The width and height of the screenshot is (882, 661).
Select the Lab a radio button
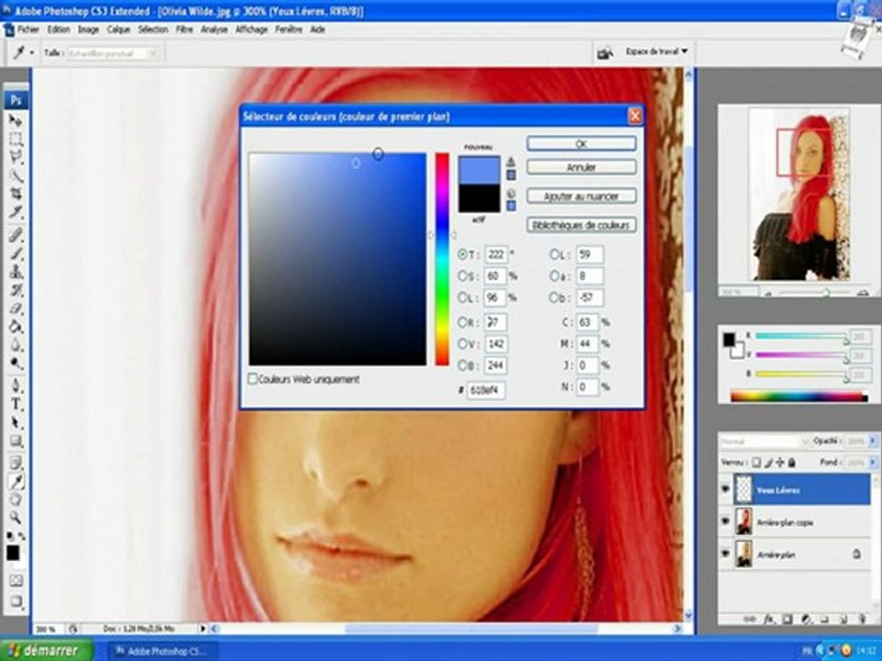pyautogui.click(x=554, y=276)
